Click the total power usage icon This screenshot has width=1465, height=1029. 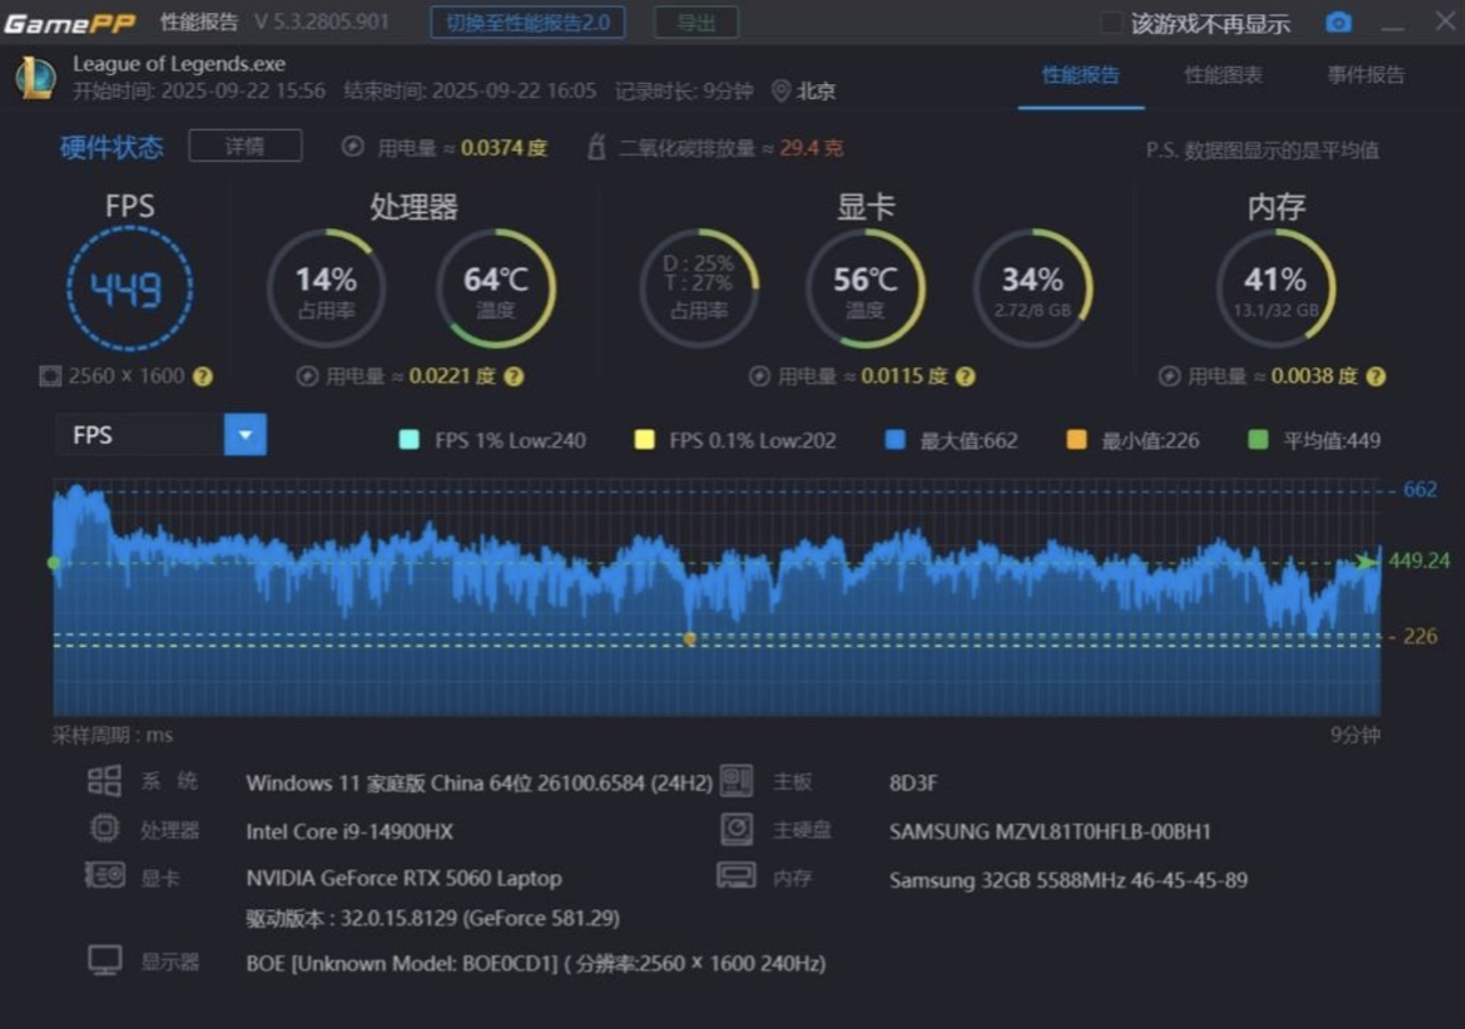353,147
